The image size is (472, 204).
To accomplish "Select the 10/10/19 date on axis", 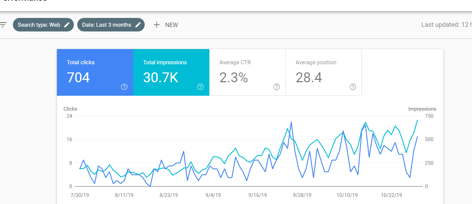I will [347, 195].
